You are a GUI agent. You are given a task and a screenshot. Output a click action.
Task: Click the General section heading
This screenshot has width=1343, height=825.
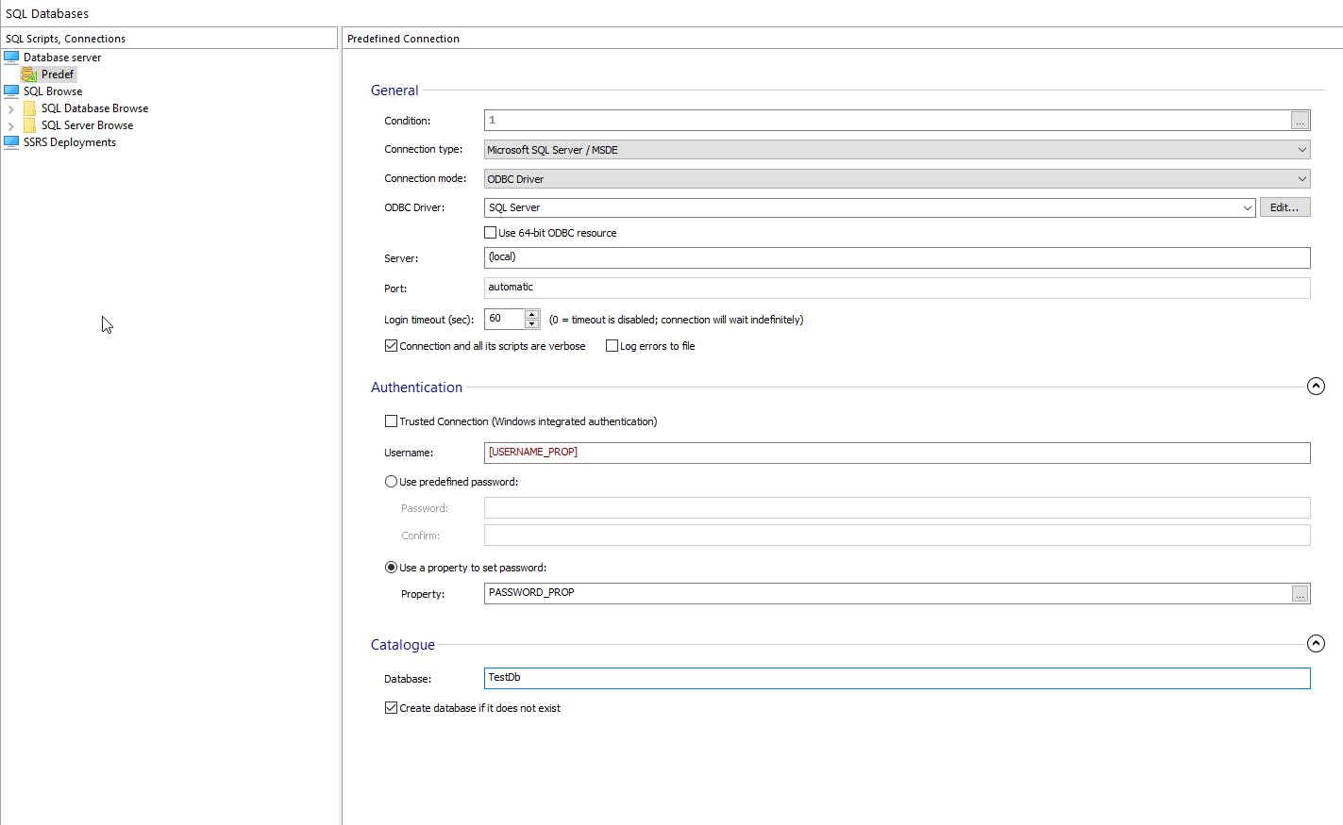(395, 91)
